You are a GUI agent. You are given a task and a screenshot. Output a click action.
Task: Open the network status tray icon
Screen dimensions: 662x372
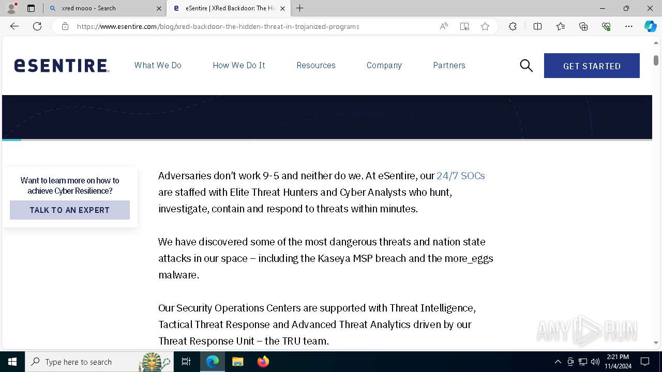583,362
